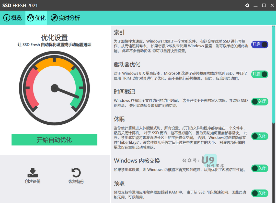Click the 索引 heading
The height and width of the screenshot is (203, 276).
(119, 33)
